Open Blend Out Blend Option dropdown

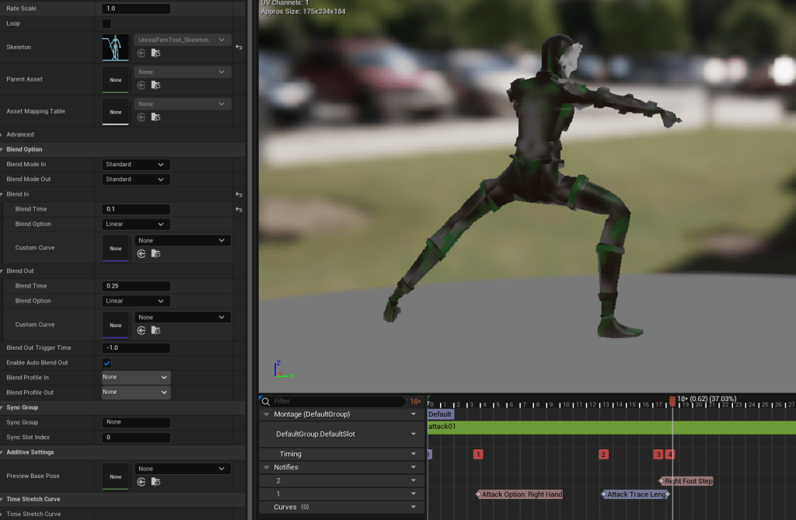pyautogui.click(x=136, y=301)
